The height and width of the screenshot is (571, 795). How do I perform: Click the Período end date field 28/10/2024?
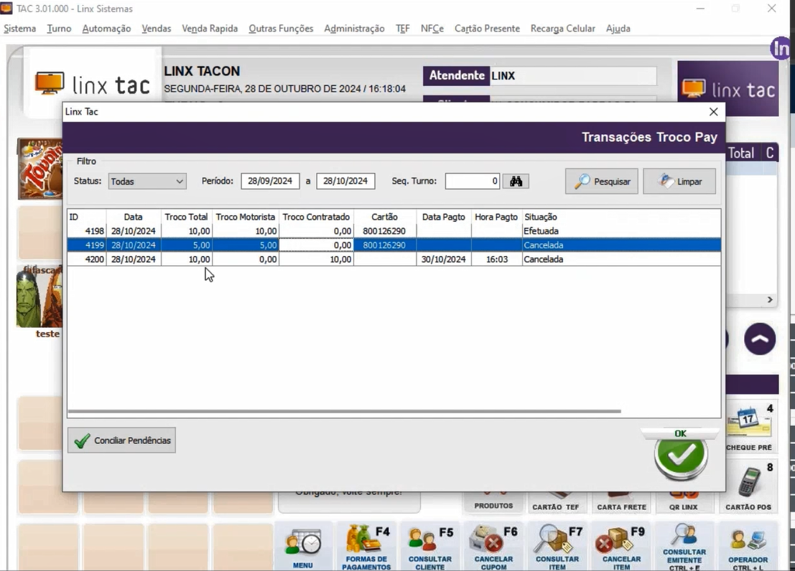point(345,181)
